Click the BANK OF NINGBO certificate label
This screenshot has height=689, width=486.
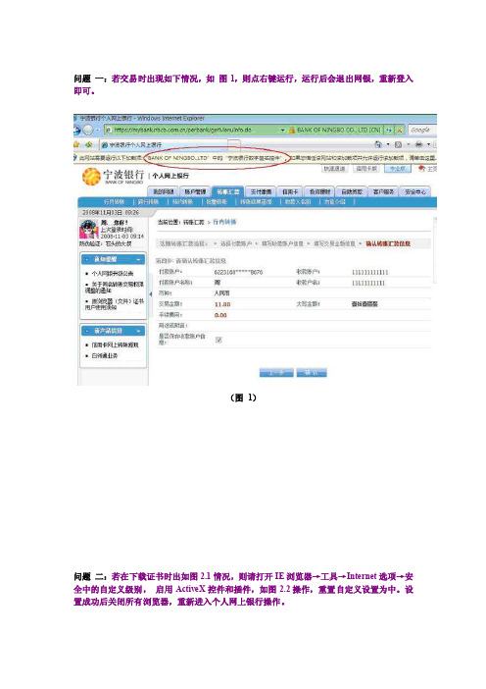click(x=339, y=131)
